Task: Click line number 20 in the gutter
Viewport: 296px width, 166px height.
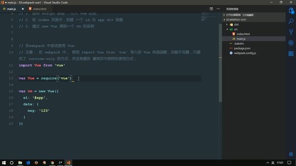Action: click(x=11, y=124)
